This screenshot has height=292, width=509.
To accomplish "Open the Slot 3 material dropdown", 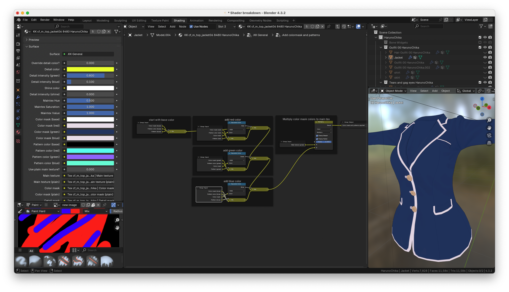I will 226,27.
